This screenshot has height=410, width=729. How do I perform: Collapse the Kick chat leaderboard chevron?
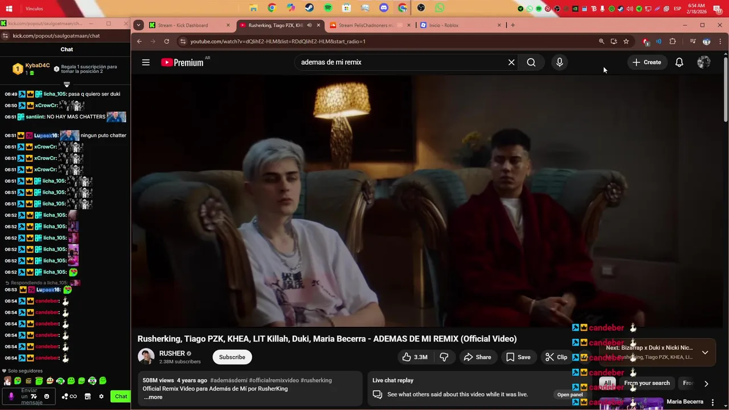click(67, 84)
